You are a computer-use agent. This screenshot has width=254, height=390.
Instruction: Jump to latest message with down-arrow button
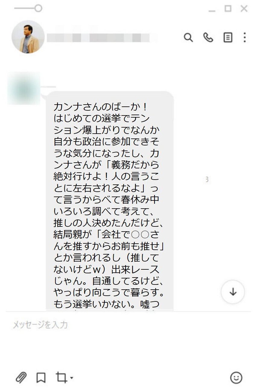[x=233, y=292]
